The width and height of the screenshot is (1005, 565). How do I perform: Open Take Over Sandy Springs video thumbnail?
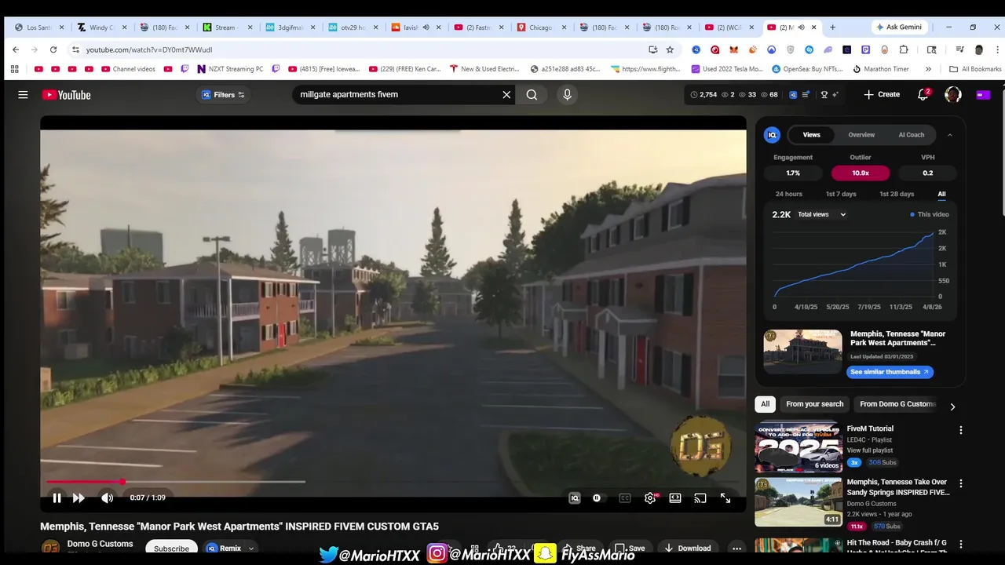[x=799, y=502]
